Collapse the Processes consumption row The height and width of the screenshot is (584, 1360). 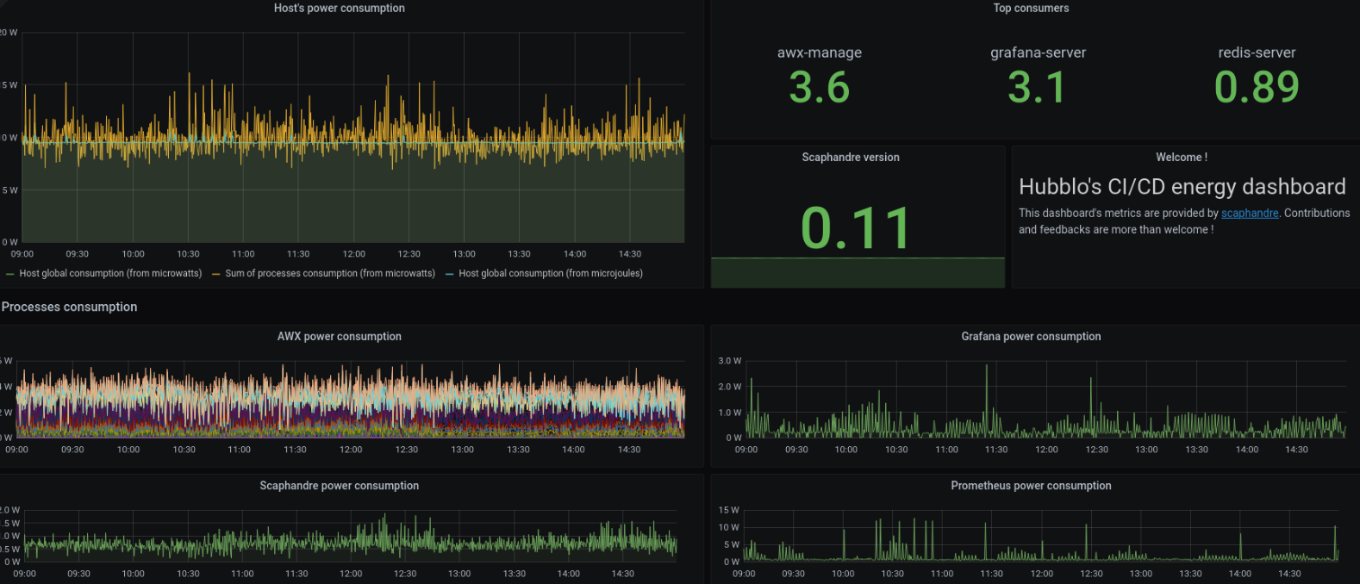pyautogui.click(x=69, y=307)
